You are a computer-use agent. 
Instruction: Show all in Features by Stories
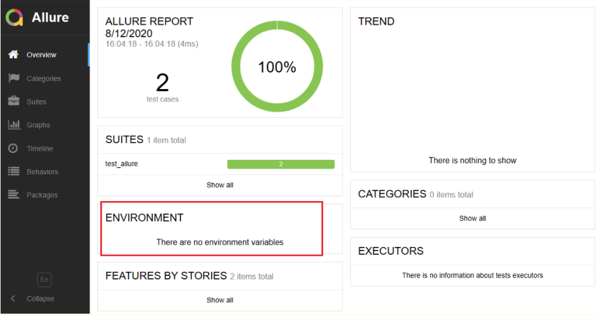(x=219, y=300)
